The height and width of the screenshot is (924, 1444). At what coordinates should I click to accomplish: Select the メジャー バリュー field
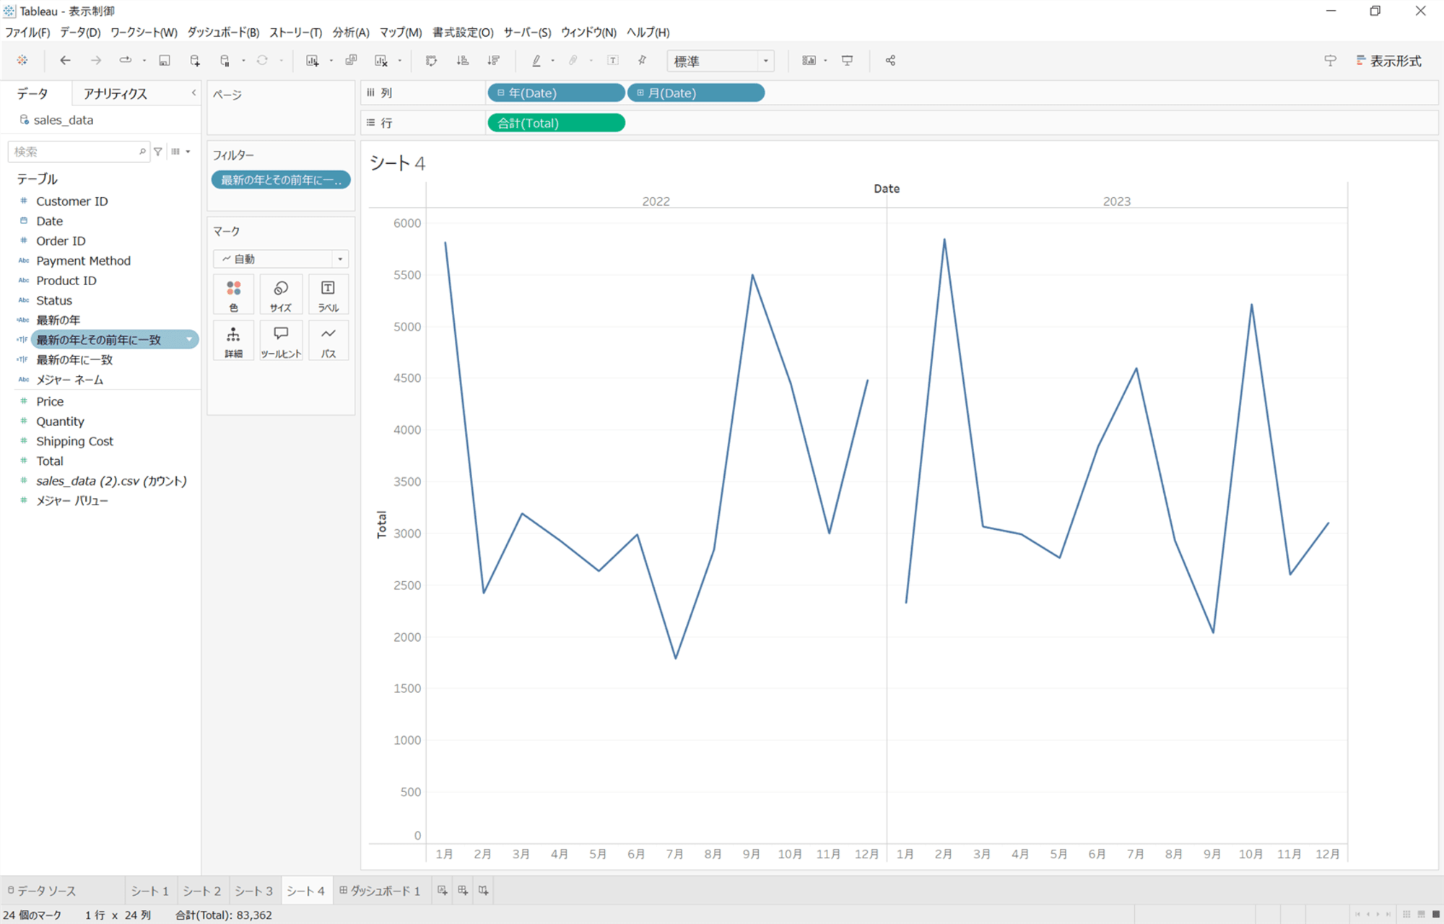click(72, 500)
